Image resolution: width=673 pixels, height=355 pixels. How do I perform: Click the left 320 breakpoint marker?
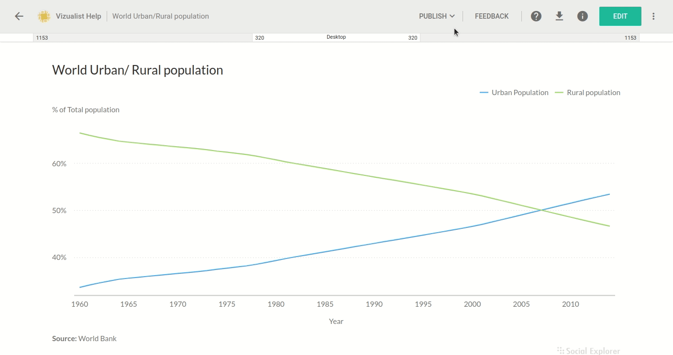tap(259, 38)
